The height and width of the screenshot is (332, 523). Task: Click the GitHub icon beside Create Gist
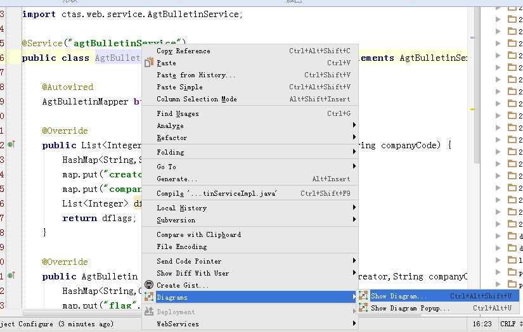[149, 284]
